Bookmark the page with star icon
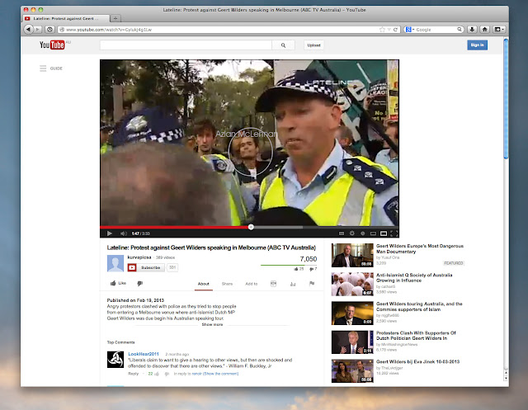 coord(382,30)
